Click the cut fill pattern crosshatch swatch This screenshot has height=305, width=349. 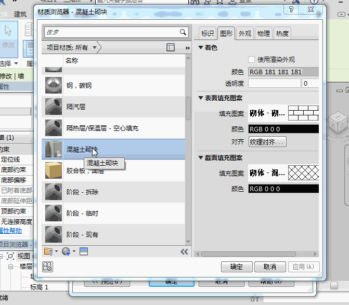coord(303,173)
